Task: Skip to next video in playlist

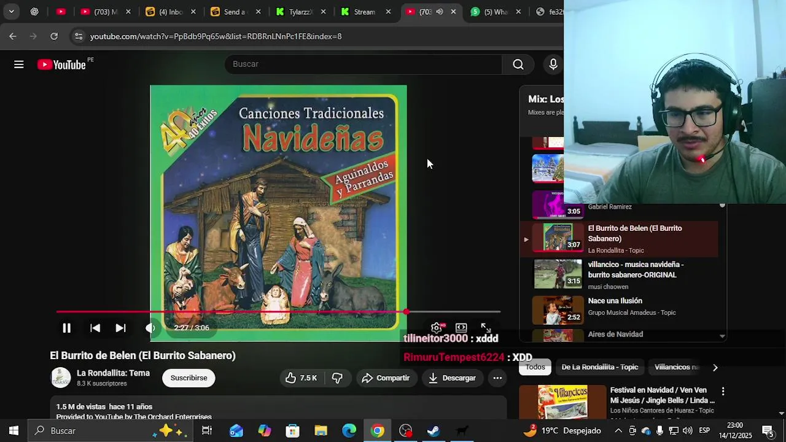Action: (120, 328)
